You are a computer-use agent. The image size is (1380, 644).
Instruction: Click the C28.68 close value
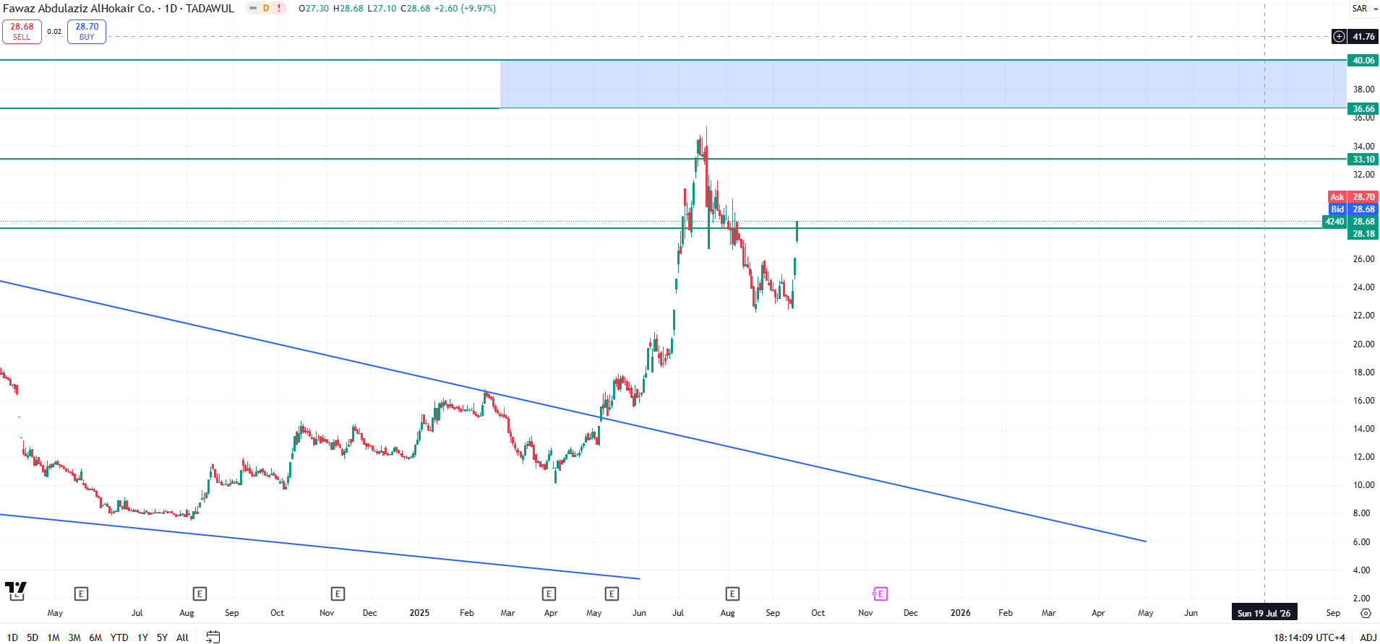pos(416,9)
